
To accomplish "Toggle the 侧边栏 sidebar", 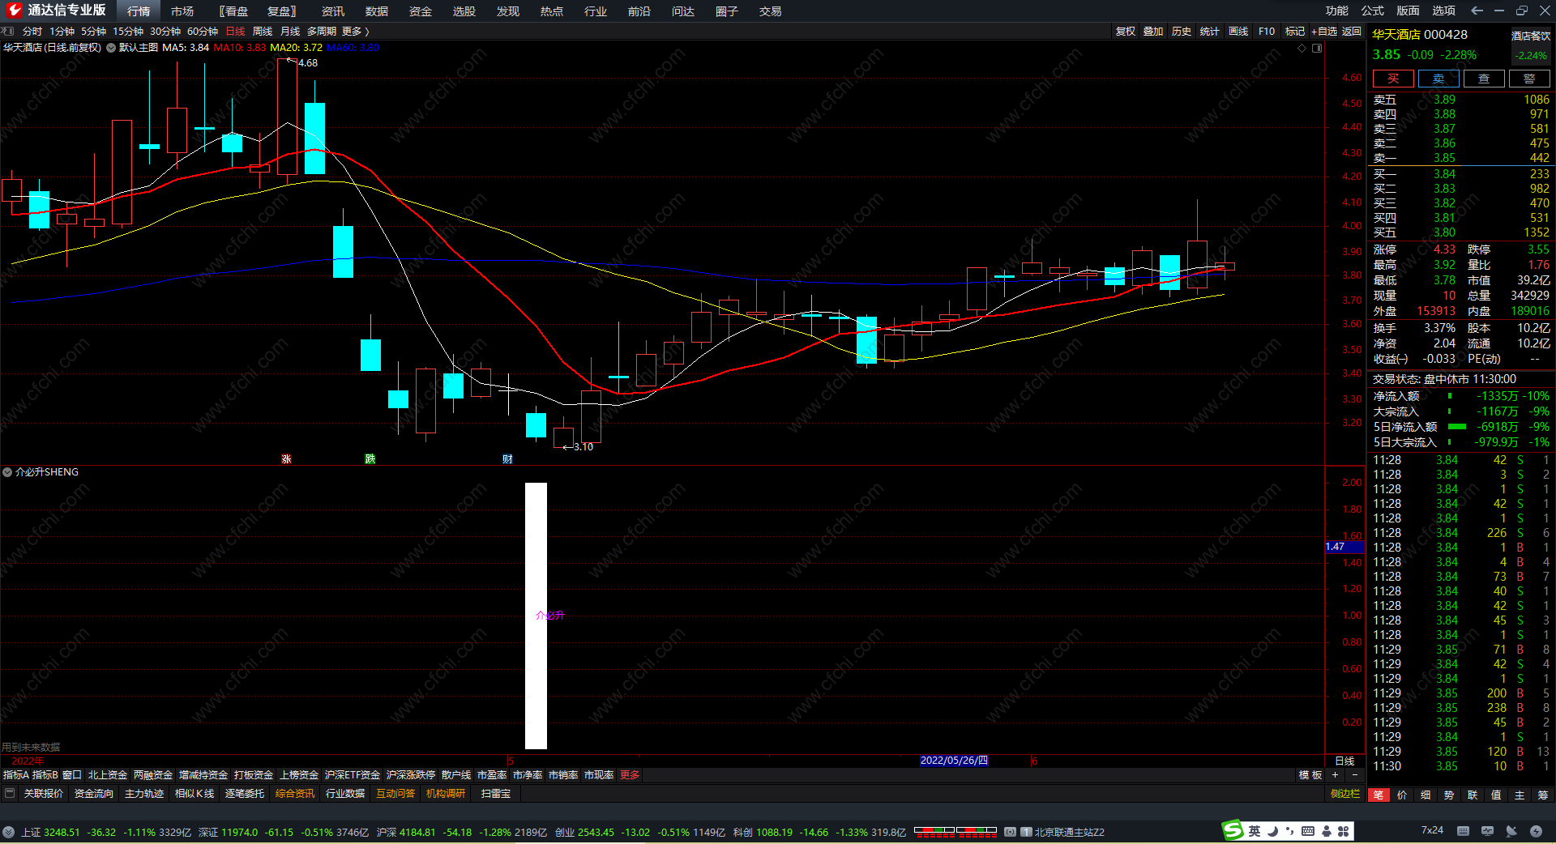I will click(1345, 794).
